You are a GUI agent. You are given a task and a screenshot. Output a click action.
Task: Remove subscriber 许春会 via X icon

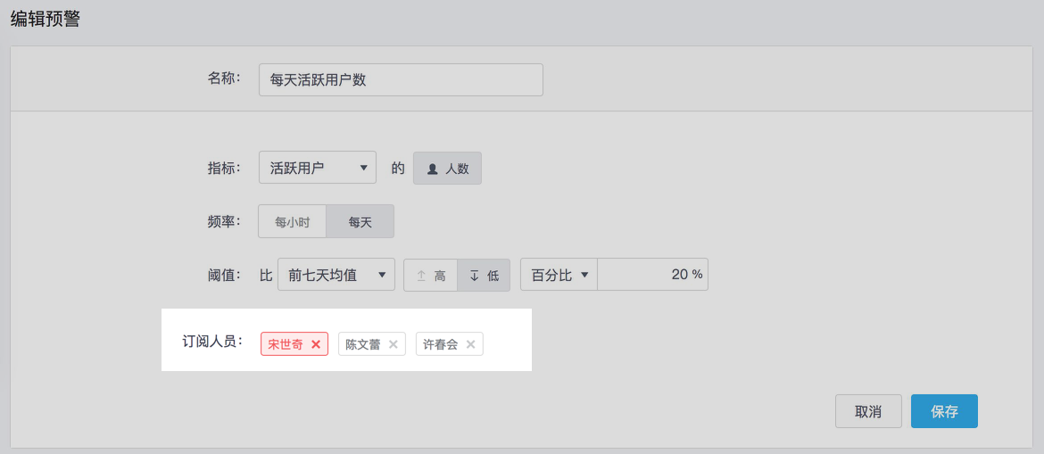(470, 344)
